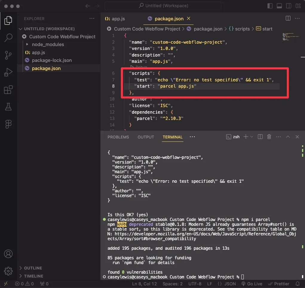The image size is (305, 288).
Task: Open the new terminal launch profile dropdown
Action: [252, 137]
